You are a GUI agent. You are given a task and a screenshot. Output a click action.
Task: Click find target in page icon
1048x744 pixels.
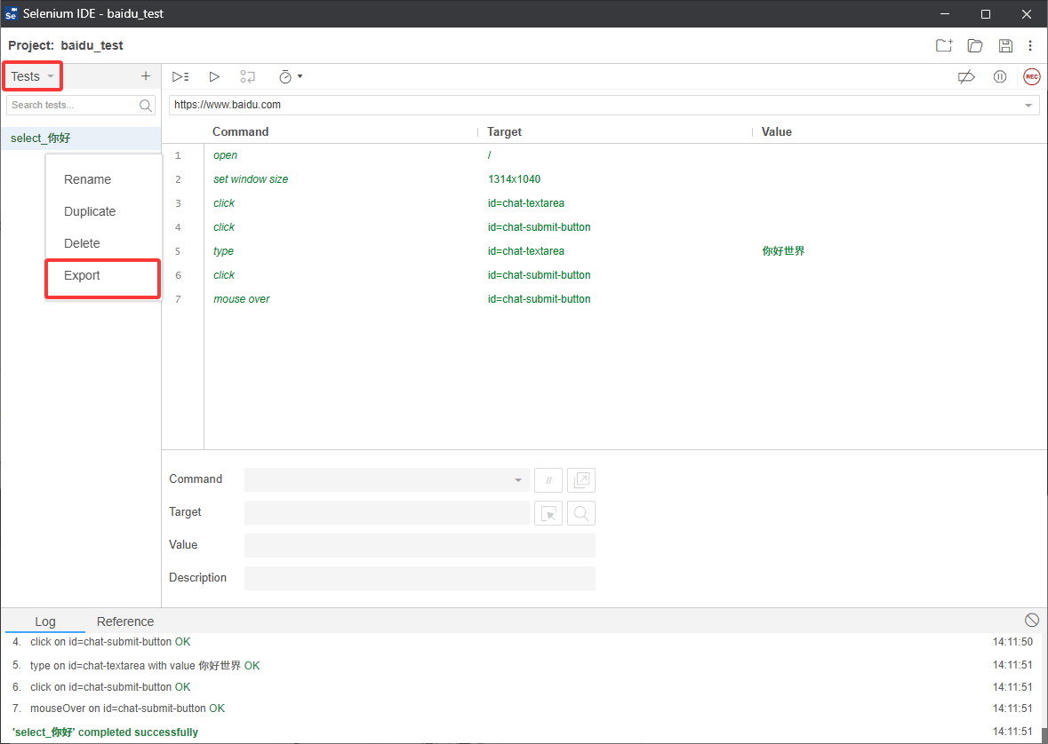tap(580, 513)
